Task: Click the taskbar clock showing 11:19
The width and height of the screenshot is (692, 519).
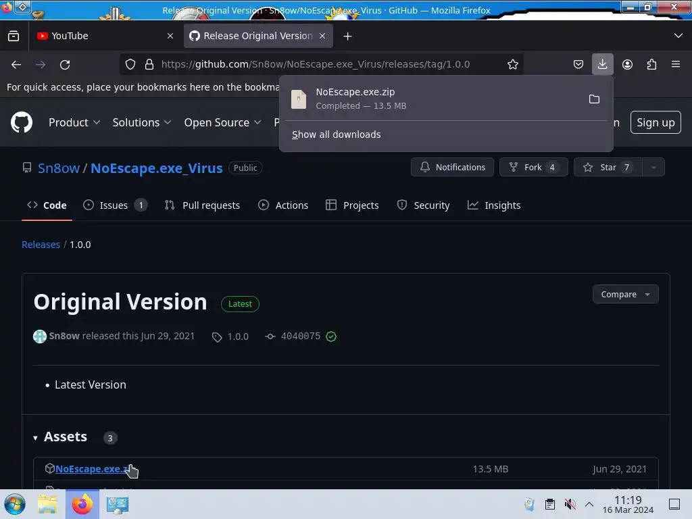Action: 628,504
